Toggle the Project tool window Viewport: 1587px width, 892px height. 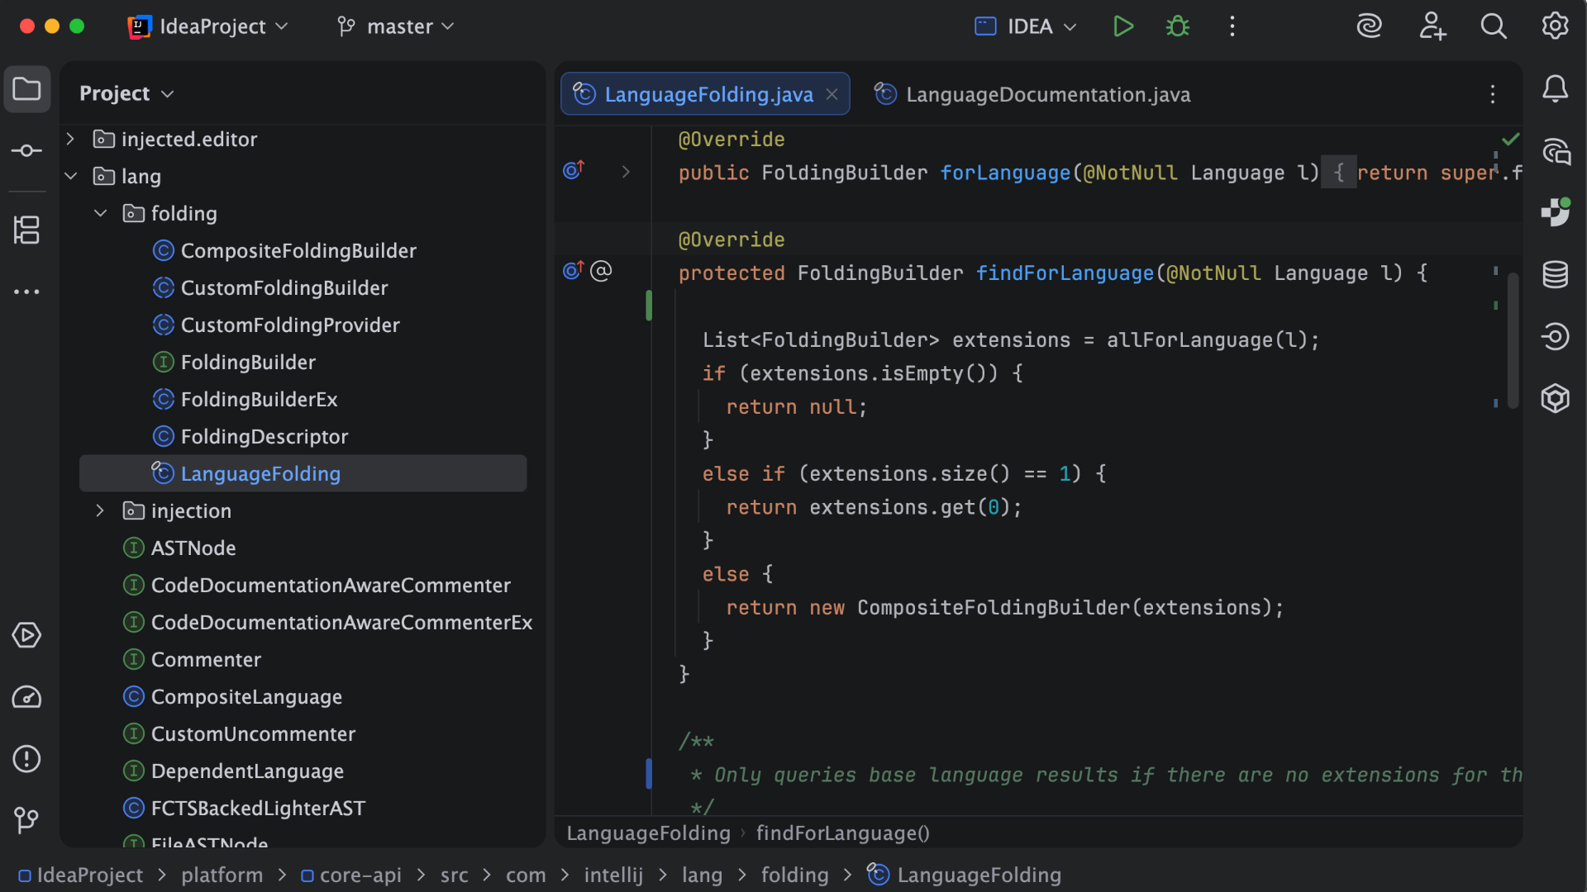[27, 89]
